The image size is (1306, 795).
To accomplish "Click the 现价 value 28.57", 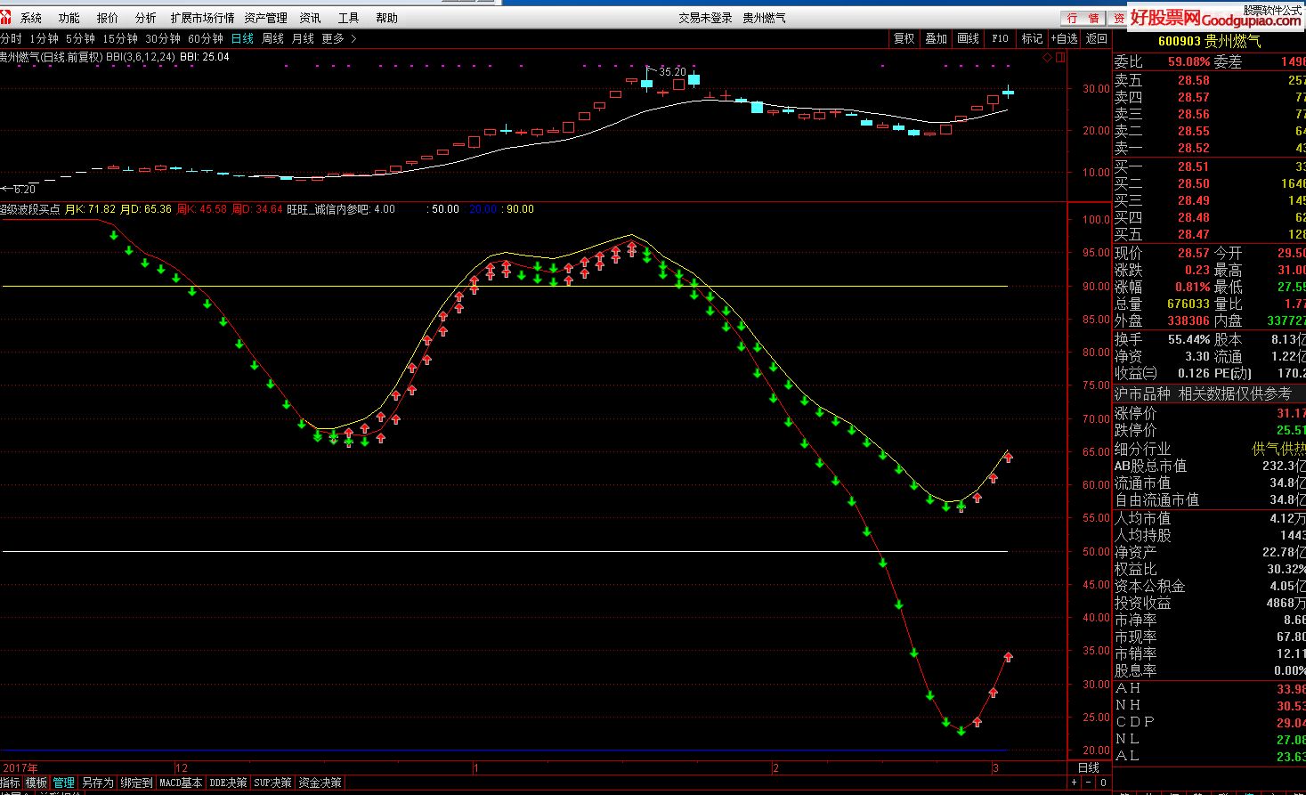I will tap(1193, 253).
